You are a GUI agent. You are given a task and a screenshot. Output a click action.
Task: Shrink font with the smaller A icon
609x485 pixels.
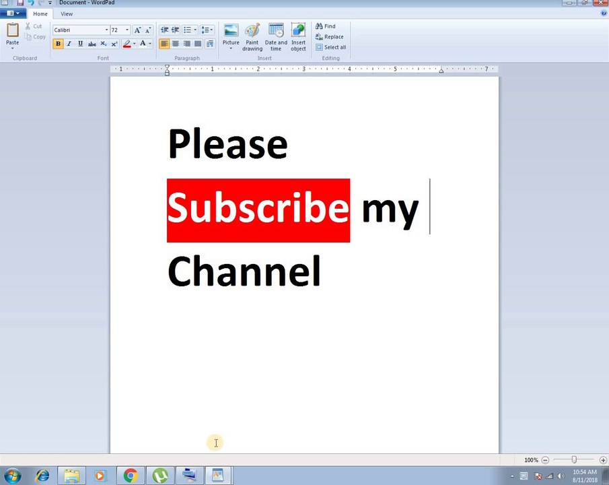pos(148,30)
